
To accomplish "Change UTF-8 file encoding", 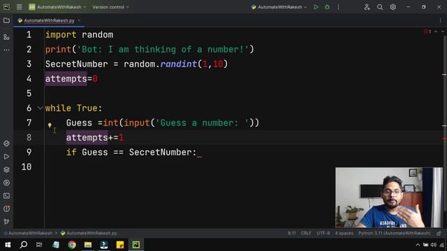I will 323,233.
